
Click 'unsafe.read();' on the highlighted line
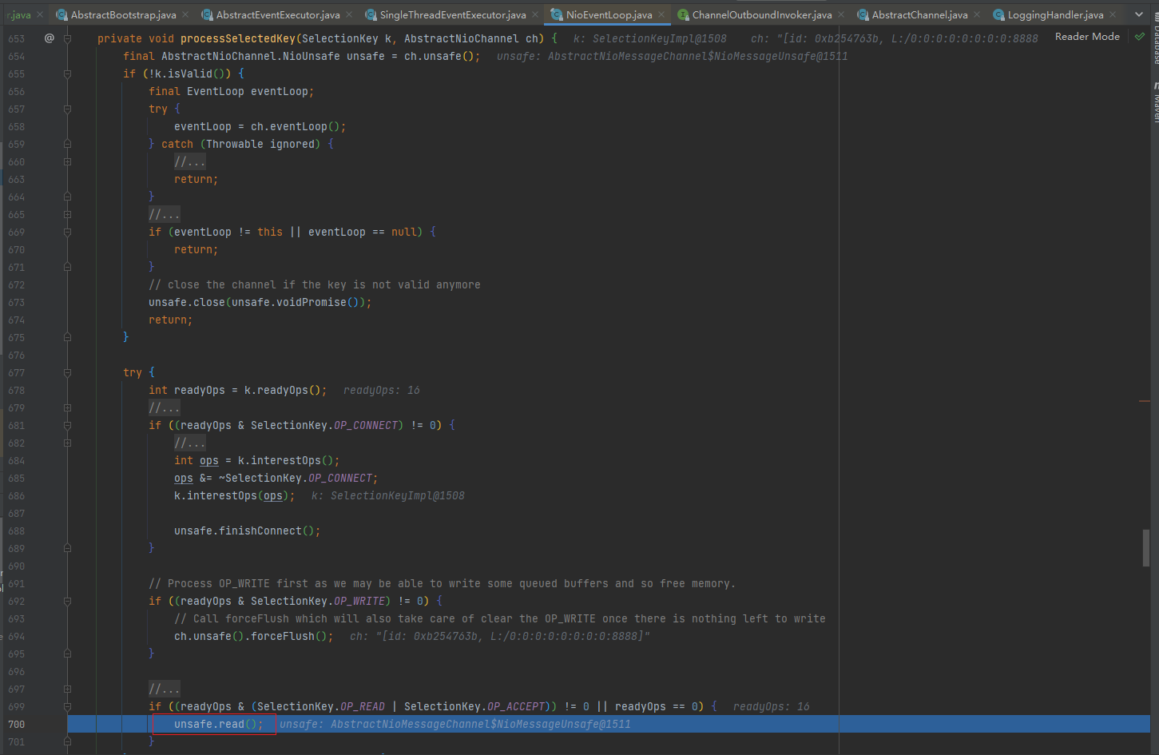pyautogui.click(x=219, y=724)
